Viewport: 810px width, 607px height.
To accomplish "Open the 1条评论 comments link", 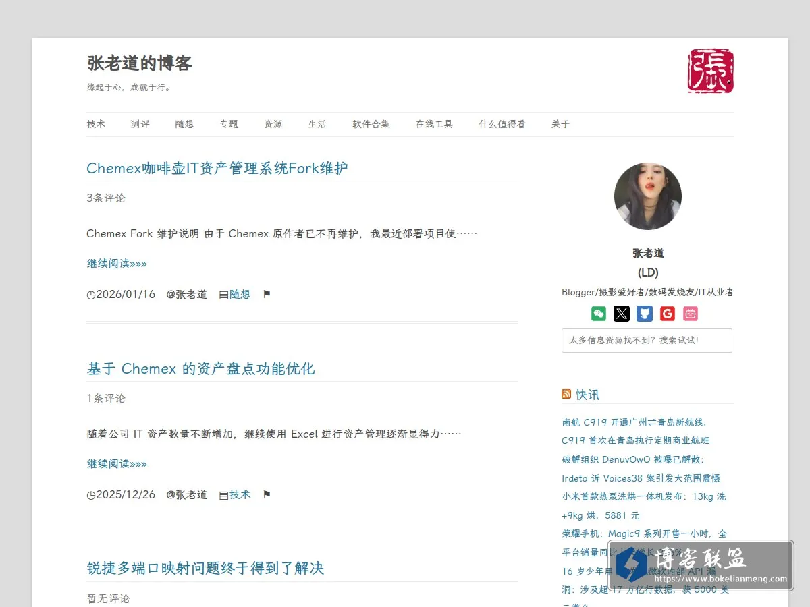I will [106, 398].
